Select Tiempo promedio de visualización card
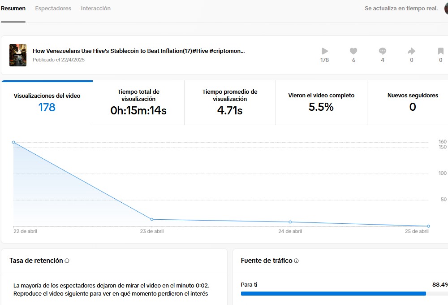 tap(230, 103)
